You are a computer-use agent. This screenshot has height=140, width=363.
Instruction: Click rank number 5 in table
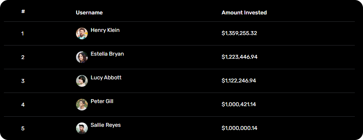[x=23, y=128]
